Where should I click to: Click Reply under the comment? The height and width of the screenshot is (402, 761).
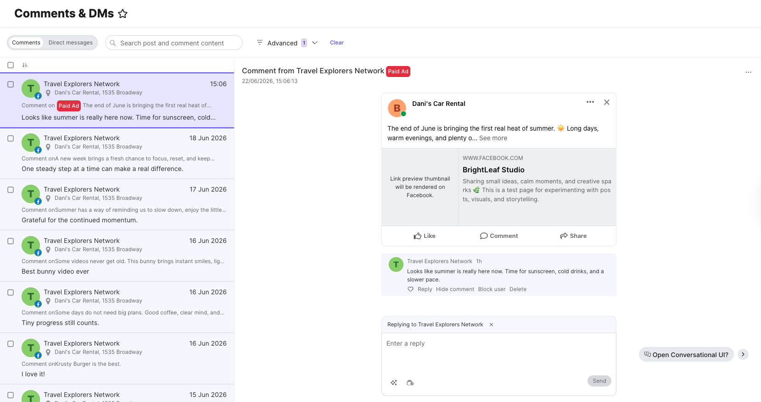pos(425,289)
